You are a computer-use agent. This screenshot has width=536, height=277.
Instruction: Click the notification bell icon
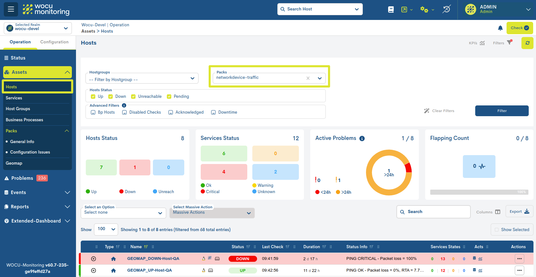coord(500,28)
